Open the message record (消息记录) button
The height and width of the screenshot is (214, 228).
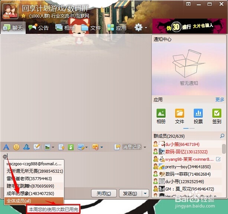click(128, 147)
